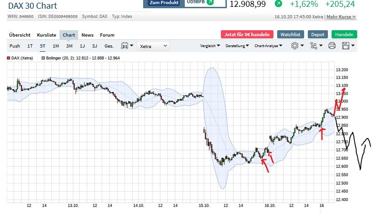This screenshot has height=215, width=386.
Task: Click green arrow icon beside UD9BFB
Action: click(x=210, y=2)
